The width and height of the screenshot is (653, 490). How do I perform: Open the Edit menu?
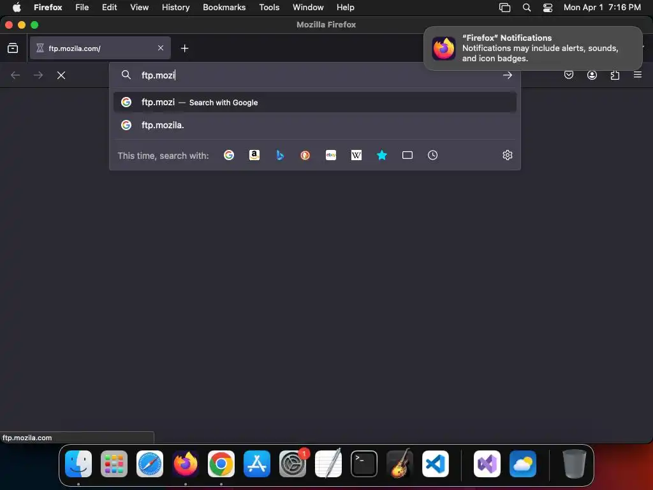[110, 7]
